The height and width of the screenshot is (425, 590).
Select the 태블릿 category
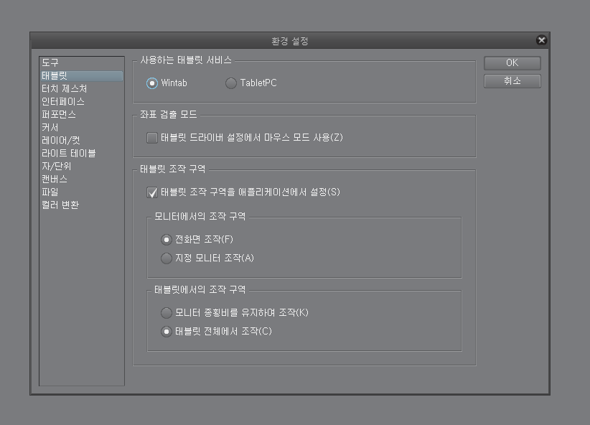(x=82, y=75)
